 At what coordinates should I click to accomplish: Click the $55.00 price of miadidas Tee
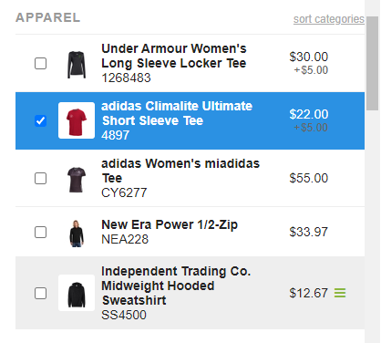(309, 178)
